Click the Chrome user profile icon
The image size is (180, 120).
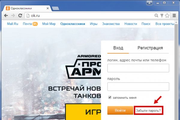pos(149,3)
